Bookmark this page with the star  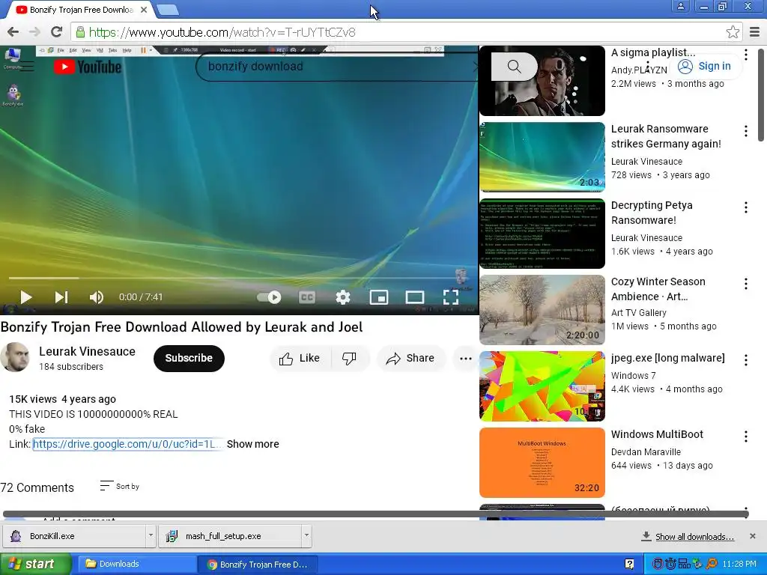[733, 32]
